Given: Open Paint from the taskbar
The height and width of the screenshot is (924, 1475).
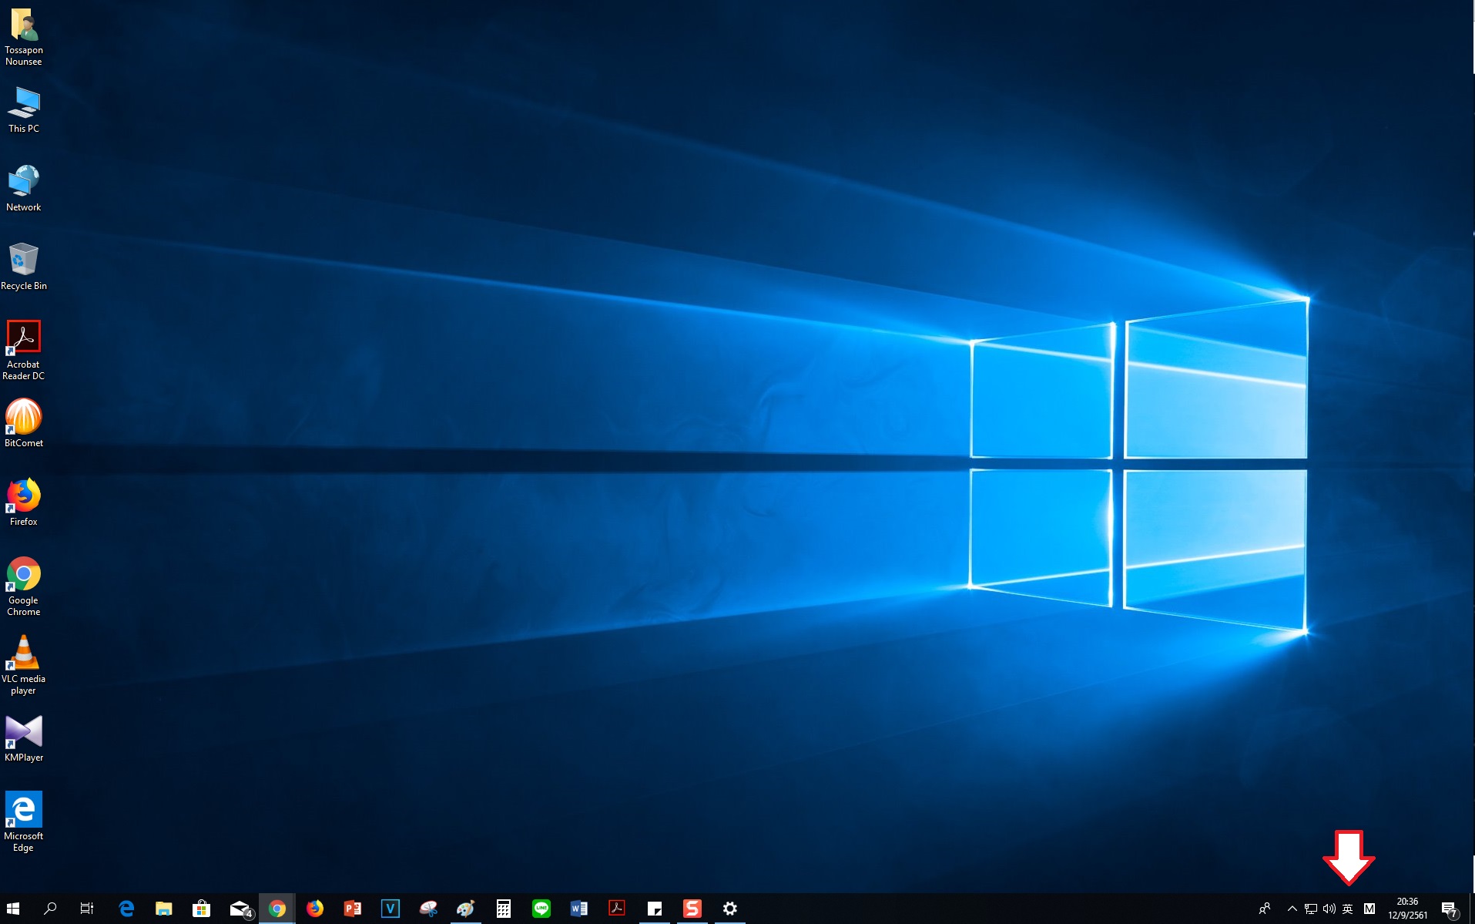Looking at the screenshot, I should click(x=466, y=909).
